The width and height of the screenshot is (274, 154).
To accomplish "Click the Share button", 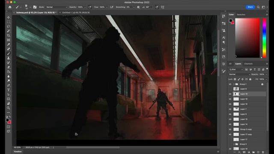I will pyautogui.click(x=250, y=7).
